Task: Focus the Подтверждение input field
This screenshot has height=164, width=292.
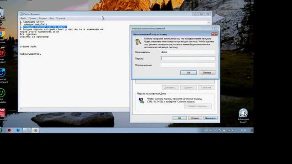Action: pyautogui.click(x=188, y=65)
